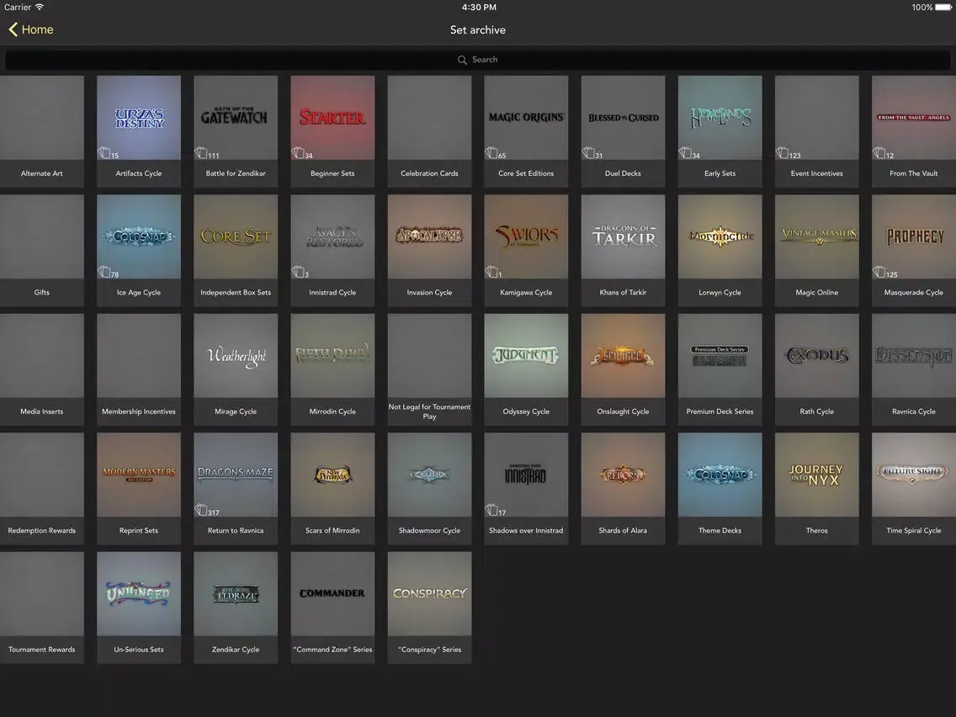Open Duel Decks tile
The image size is (956, 717).
pos(623,131)
